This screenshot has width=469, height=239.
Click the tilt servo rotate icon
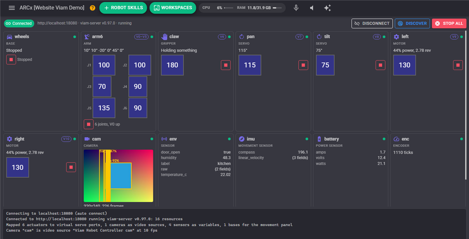[319, 37]
